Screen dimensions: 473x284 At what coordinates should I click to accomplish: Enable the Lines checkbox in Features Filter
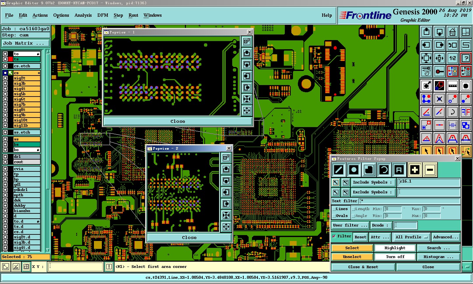click(334, 209)
